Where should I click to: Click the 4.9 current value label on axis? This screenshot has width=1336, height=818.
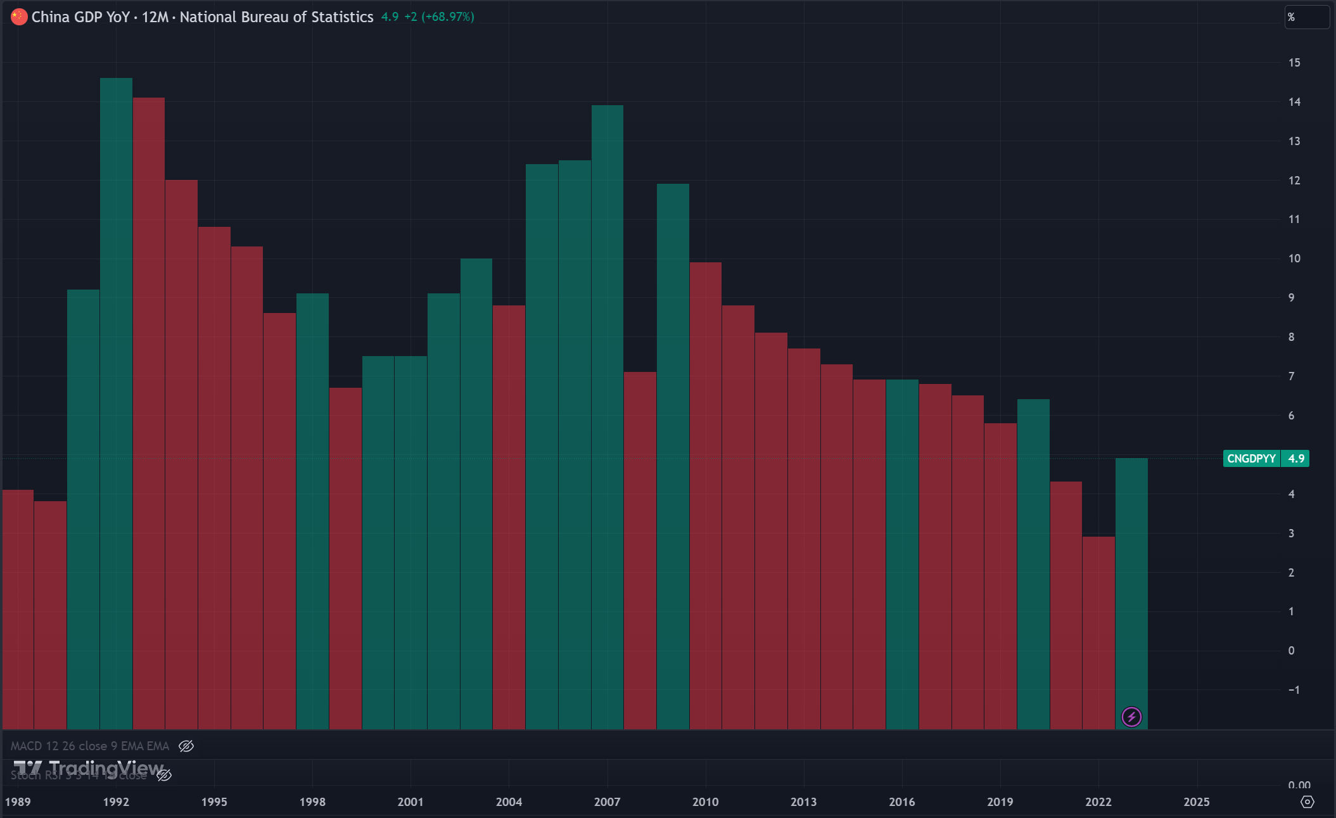[1295, 459]
